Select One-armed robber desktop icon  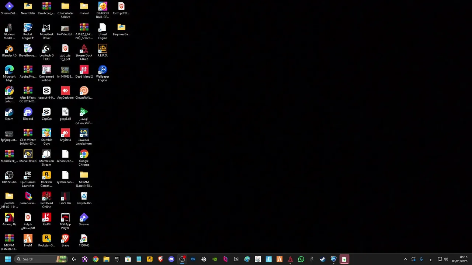46,74
